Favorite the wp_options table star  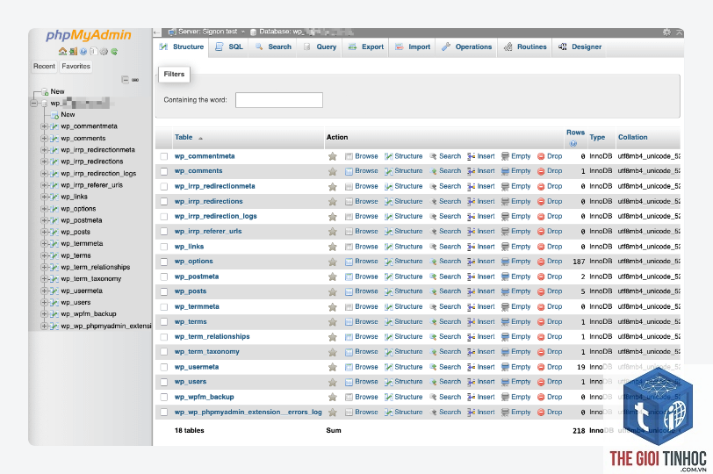pyautogui.click(x=333, y=262)
